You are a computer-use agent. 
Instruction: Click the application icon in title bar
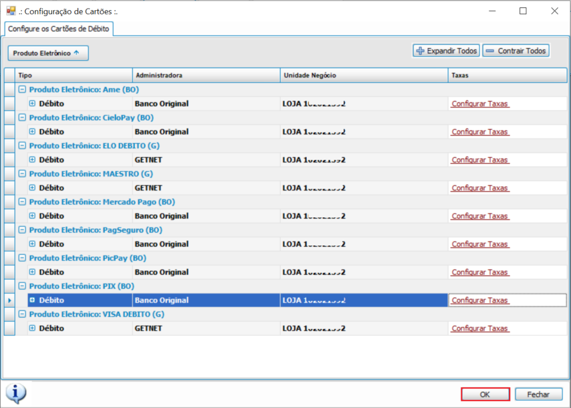(x=11, y=11)
